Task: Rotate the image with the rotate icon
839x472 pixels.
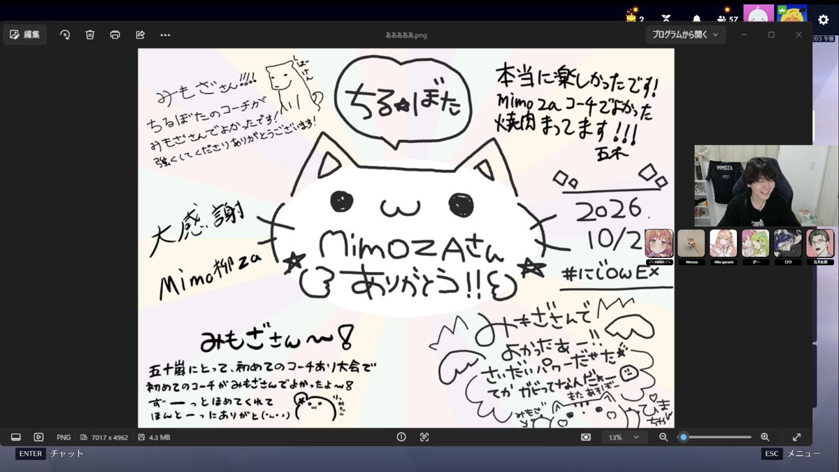Action: coord(65,34)
